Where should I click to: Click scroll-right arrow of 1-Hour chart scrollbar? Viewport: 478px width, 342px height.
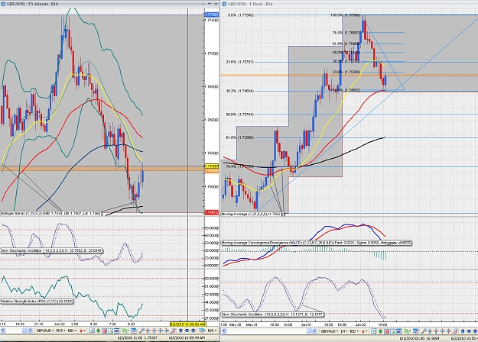click(x=314, y=331)
